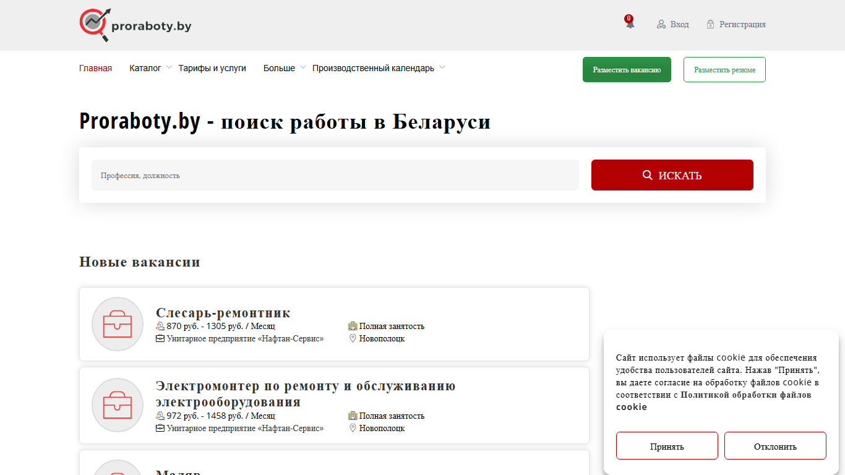The height and width of the screenshot is (475, 845).
Task: Click the Новые вакансии heading
Action: (x=140, y=262)
